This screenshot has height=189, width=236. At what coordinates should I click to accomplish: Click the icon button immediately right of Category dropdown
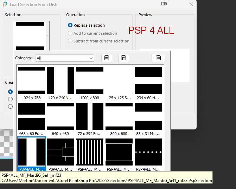click(107, 58)
